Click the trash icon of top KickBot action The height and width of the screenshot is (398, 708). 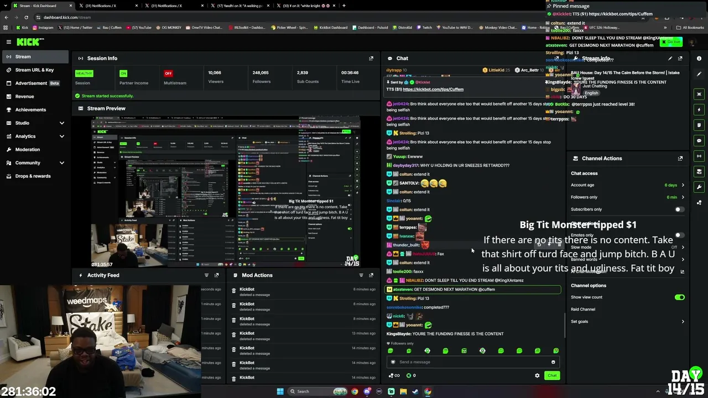click(x=233, y=291)
